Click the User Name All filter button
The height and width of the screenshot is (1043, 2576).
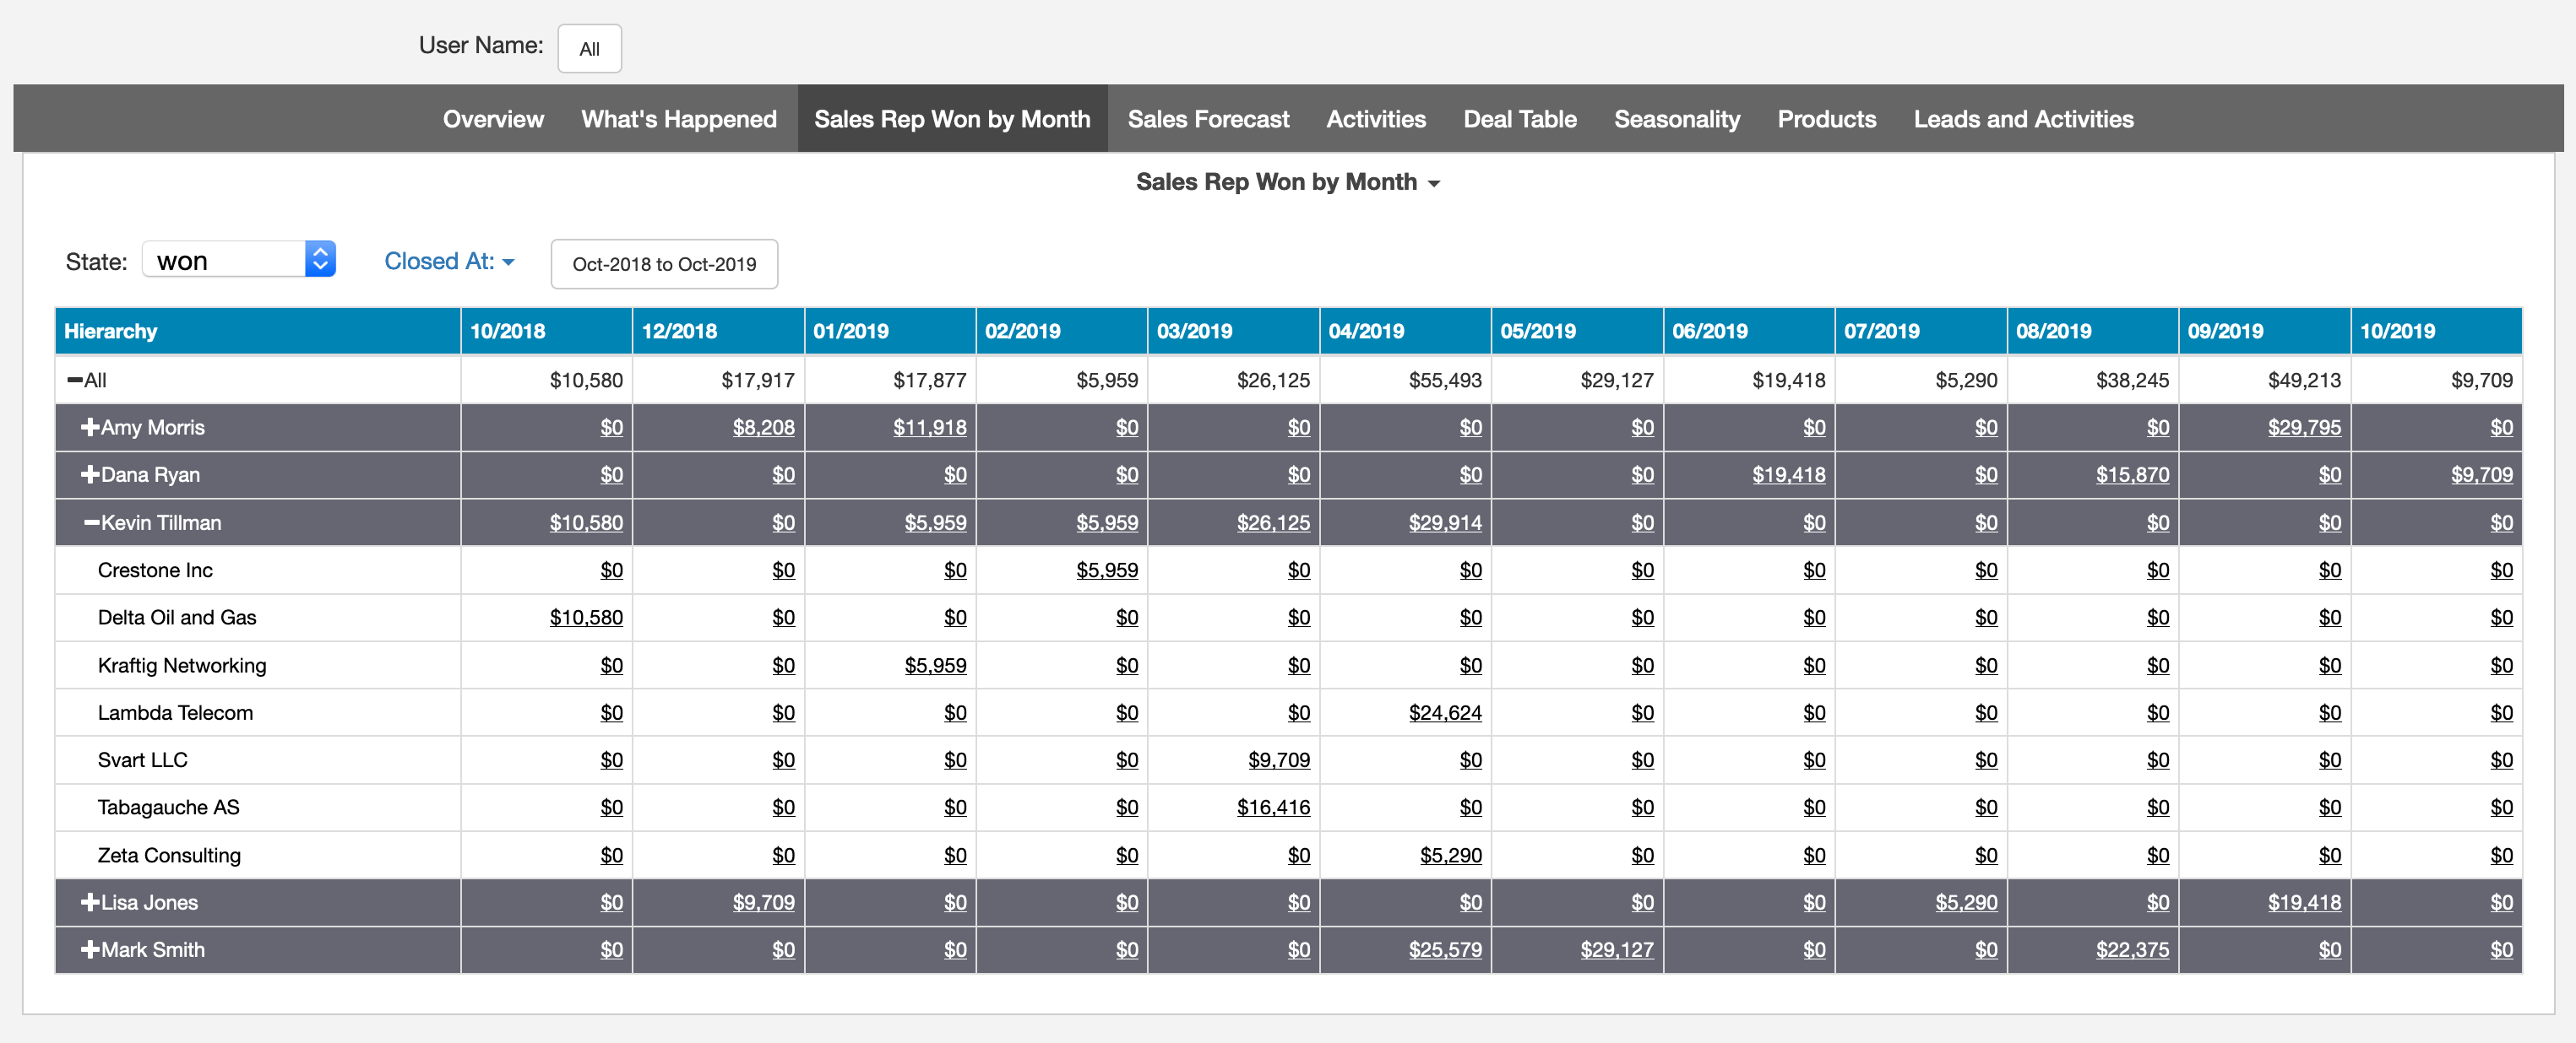[x=589, y=48]
